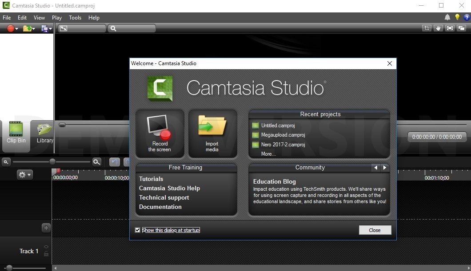Click the fit-to-screen view icon

(x=450, y=28)
